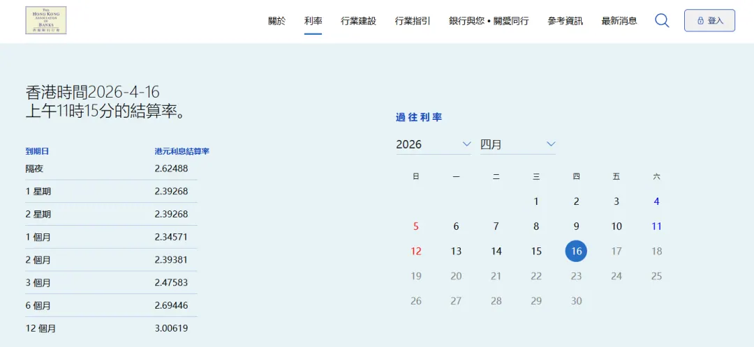Click the 過往利率 heading
The image size is (754, 347).
(x=419, y=118)
